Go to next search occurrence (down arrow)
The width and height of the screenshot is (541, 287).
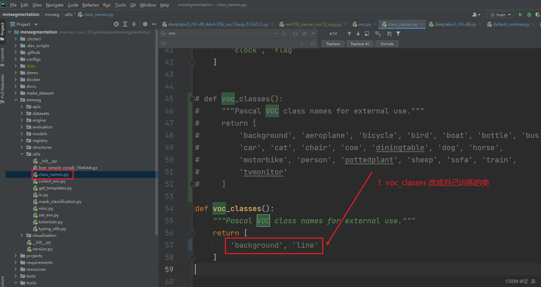[358, 34]
